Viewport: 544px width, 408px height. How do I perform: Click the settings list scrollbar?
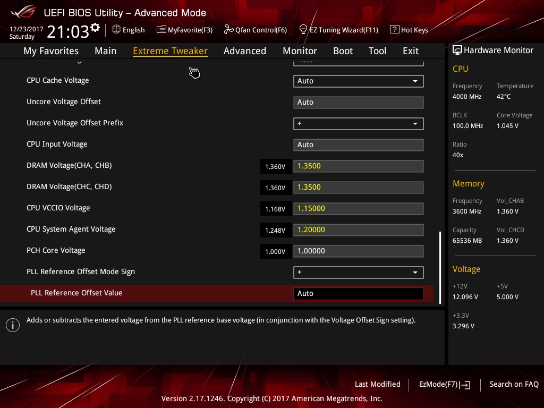click(440, 268)
